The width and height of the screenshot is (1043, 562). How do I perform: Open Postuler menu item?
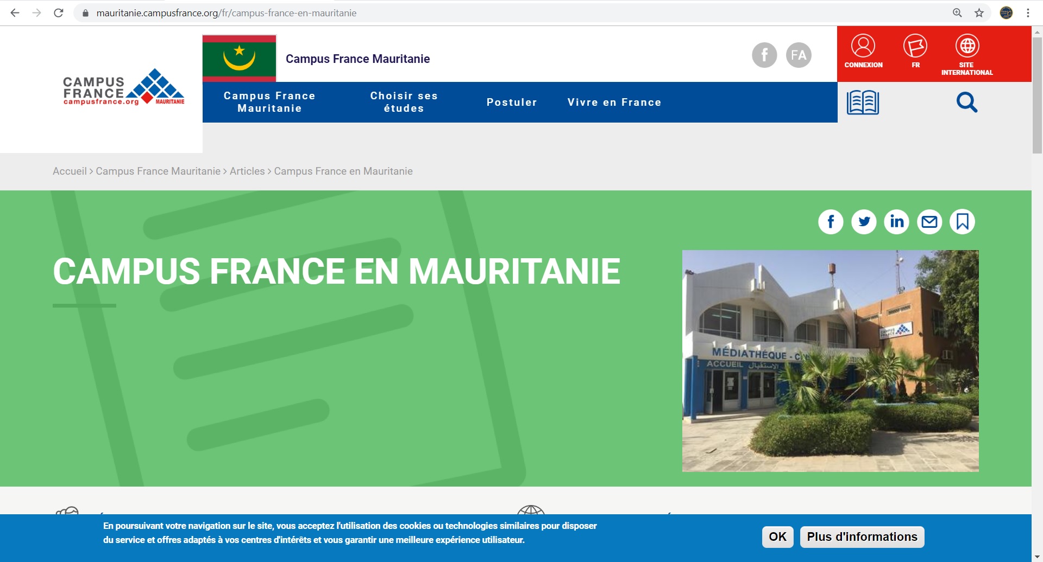point(512,102)
